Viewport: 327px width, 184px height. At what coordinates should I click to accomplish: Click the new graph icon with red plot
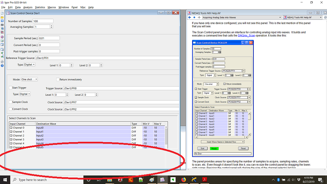tap(2, 32)
